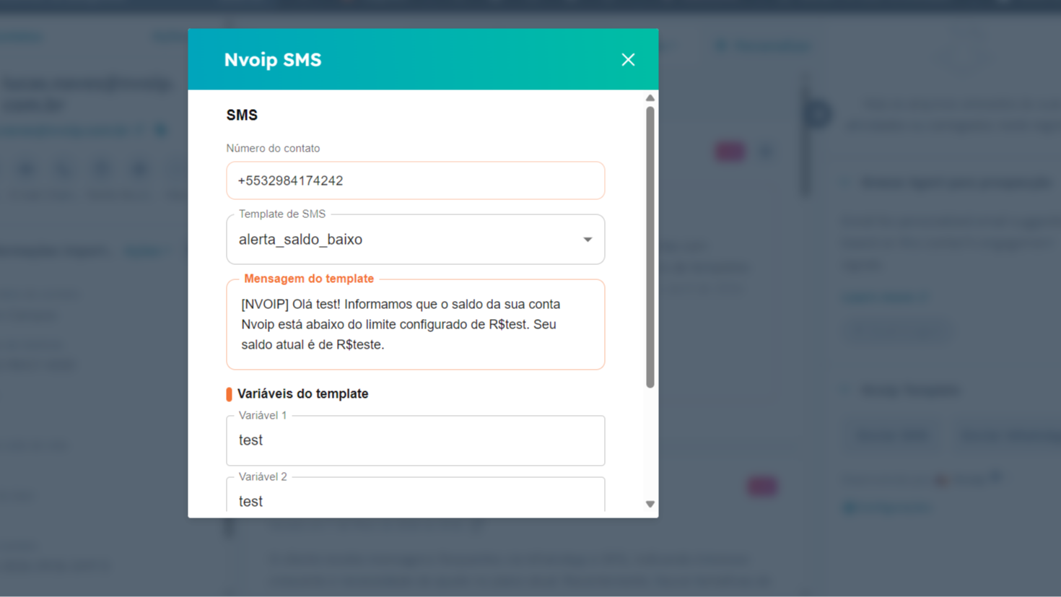Click the dropdown arrow beside alerta_saldo_baixo
1061x597 pixels.
coord(588,240)
